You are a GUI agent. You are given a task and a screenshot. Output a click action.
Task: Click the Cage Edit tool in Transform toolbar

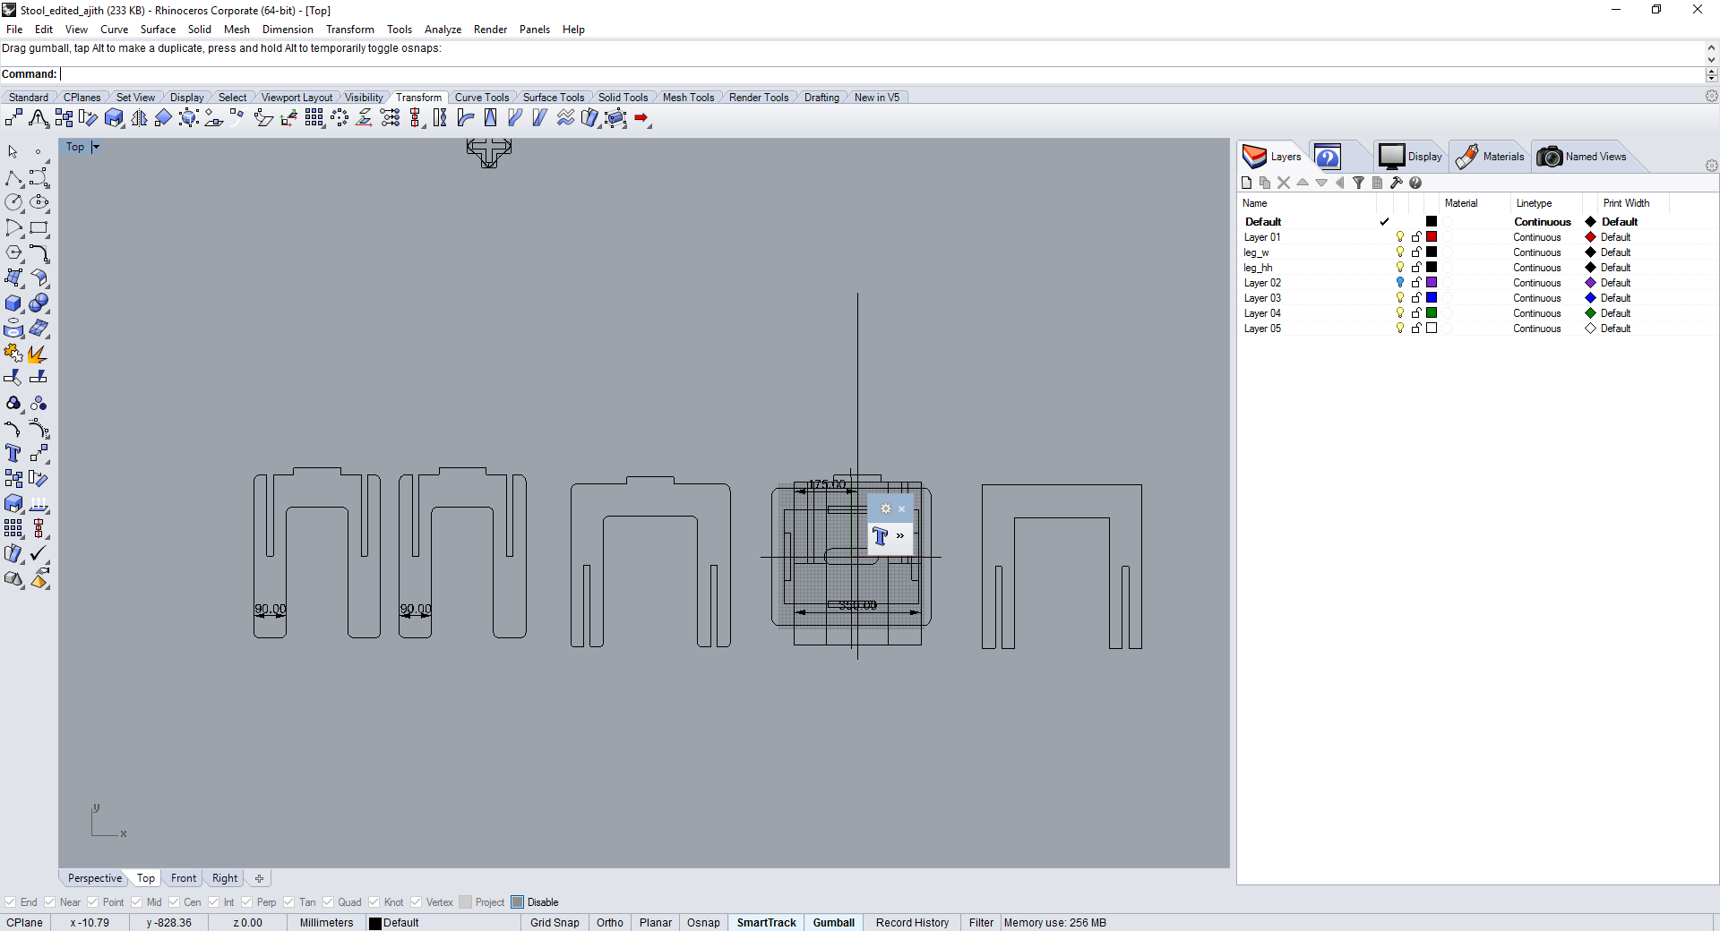coord(615,118)
